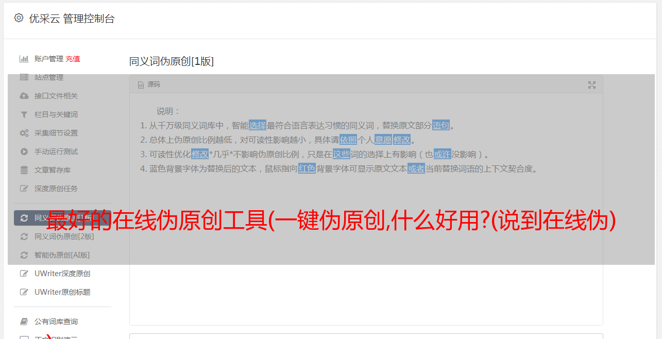Image resolution: width=662 pixels, height=339 pixels.
Task: Open 采集细节设置 gears icon
Action: pos(24,133)
